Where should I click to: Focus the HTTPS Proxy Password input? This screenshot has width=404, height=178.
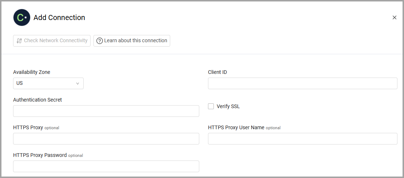coord(106,166)
